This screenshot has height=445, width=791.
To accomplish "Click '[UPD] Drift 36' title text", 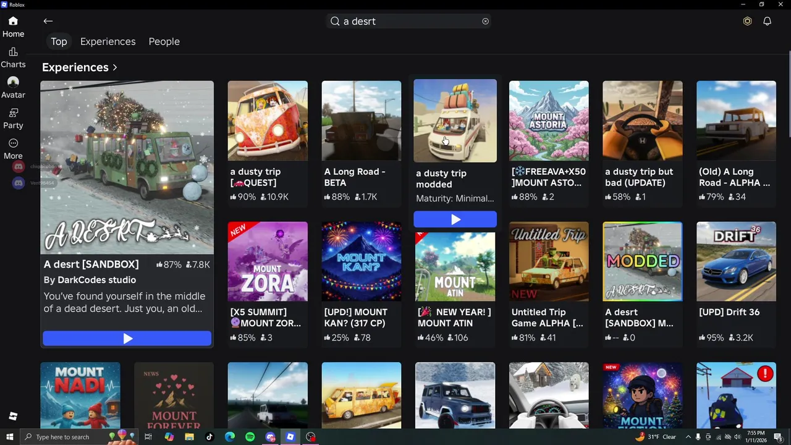I will 729,312.
